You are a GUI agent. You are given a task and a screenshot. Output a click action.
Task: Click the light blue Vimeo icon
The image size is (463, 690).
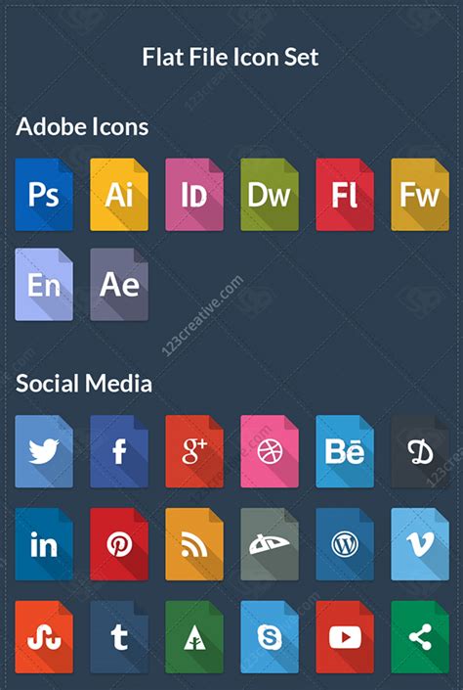click(x=420, y=544)
